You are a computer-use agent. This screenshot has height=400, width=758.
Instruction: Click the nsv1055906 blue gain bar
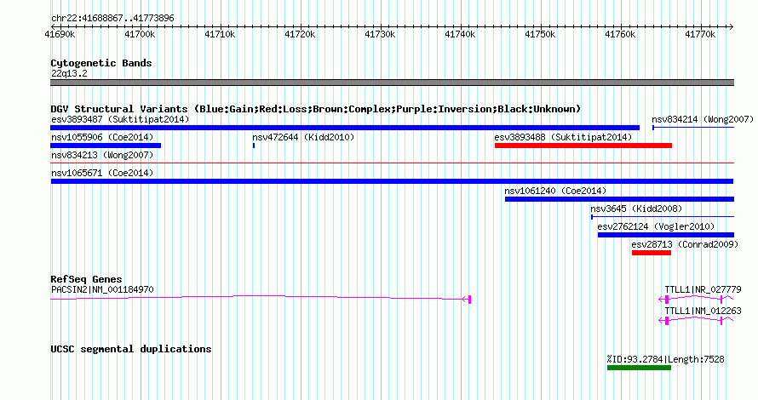106,146
